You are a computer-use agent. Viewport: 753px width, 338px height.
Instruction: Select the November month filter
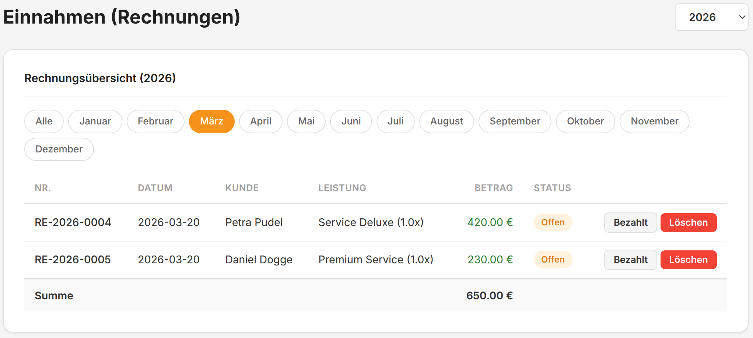click(x=654, y=122)
